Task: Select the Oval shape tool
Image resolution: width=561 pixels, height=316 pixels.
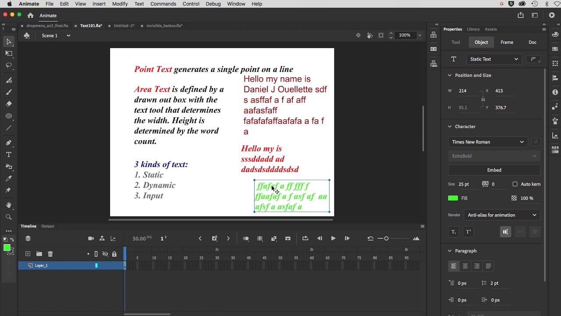Action: (9, 116)
